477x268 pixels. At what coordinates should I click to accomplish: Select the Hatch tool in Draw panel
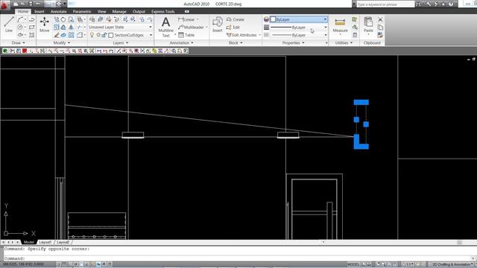tap(31, 35)
